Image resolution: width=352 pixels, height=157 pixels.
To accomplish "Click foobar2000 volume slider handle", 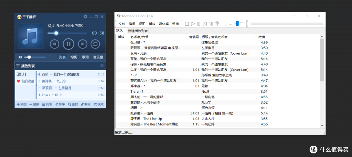I will tap(237, 24).
